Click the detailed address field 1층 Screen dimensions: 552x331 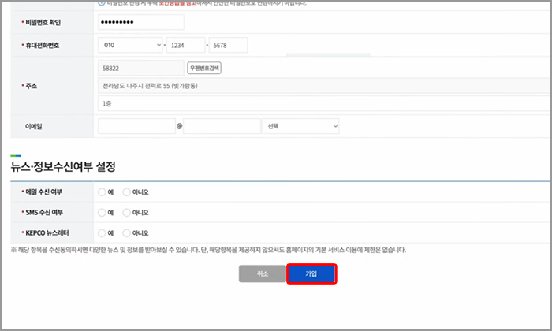pos(324,103)
